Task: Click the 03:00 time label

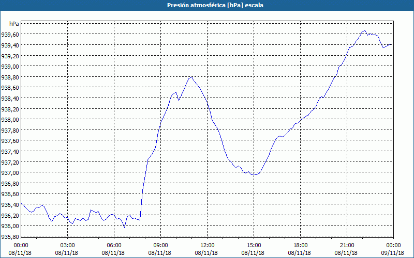Action: click(x=68, y=245)
